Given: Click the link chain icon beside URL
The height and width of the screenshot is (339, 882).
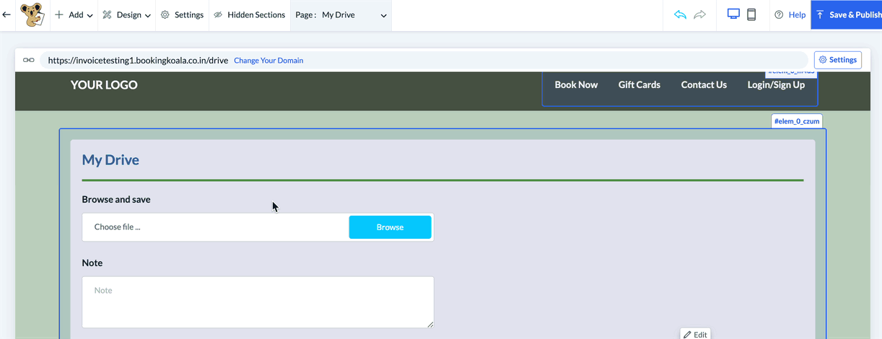Looking at the screenshot, I should (x=29, y=60).
